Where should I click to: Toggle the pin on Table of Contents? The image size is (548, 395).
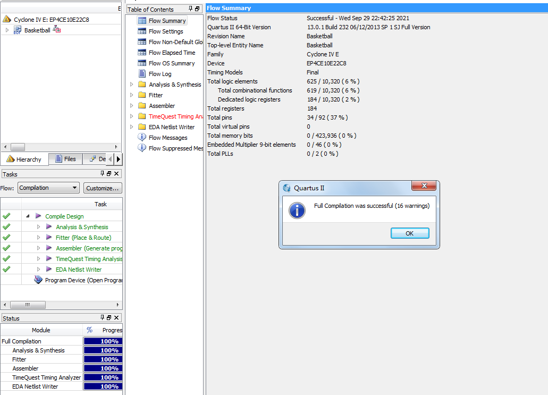191,9
